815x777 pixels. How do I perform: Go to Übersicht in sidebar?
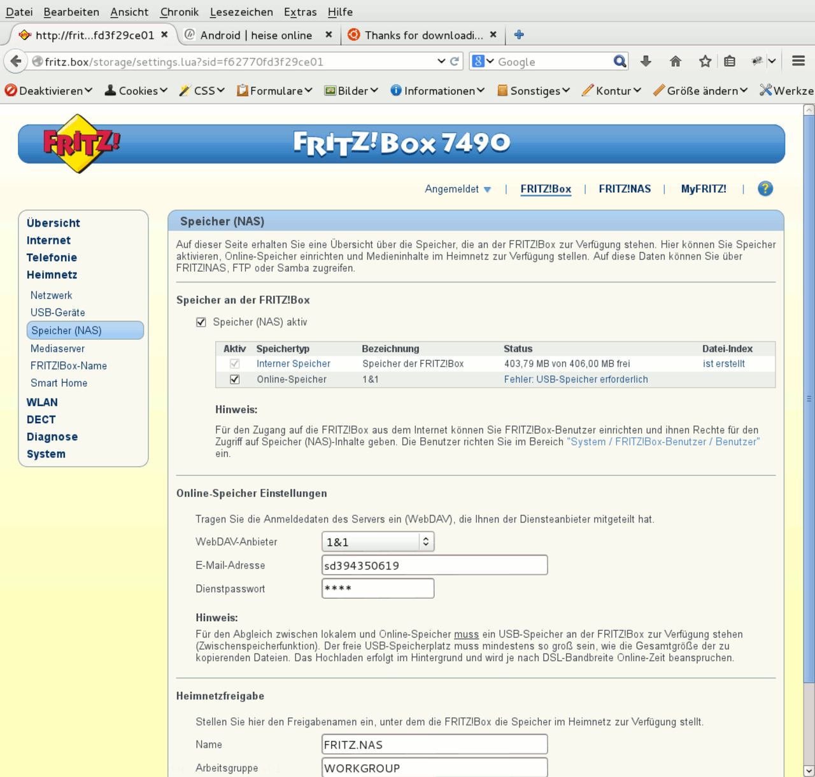pos(53,223)
